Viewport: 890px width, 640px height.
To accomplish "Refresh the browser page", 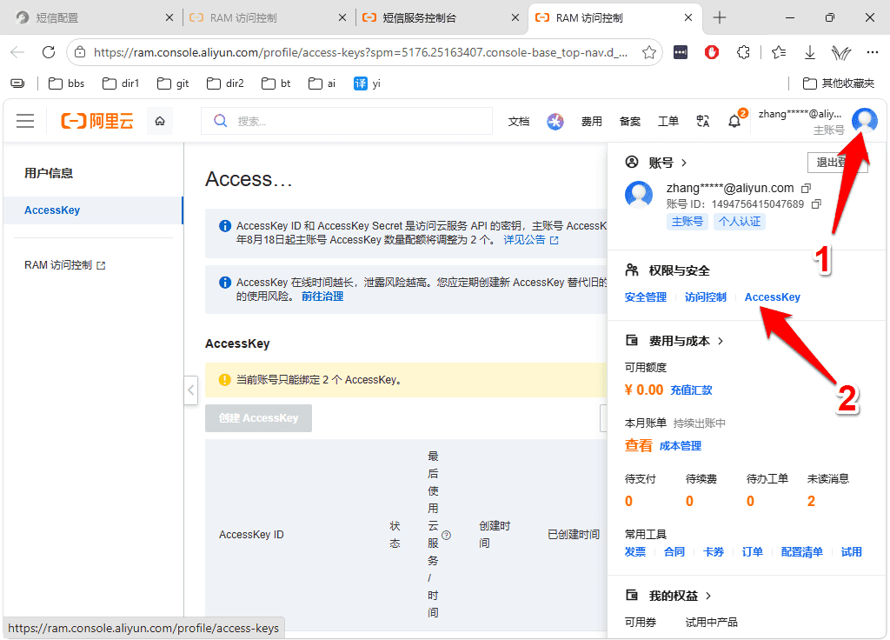I will (49, 52).
